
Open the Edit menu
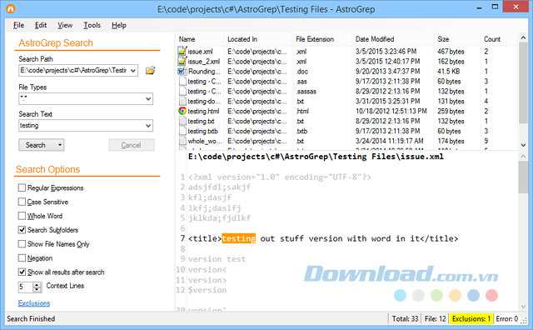coord(41,25)
